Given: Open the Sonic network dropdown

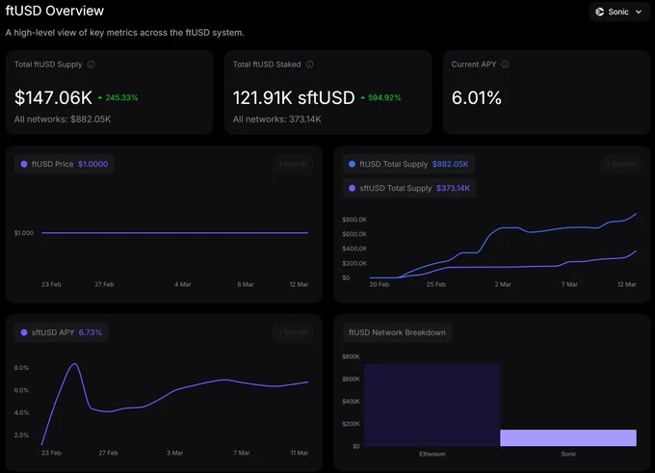Looking at the screenshot, I should tap(619, 12).
